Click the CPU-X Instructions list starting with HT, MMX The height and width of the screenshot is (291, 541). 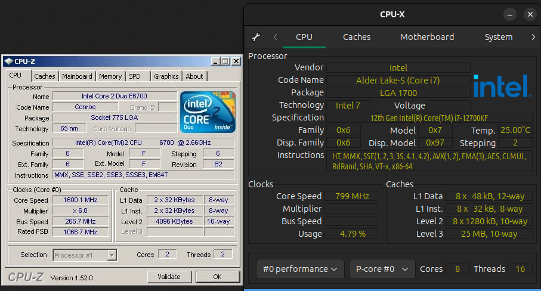pyautogui.click(x=429, y=161)
